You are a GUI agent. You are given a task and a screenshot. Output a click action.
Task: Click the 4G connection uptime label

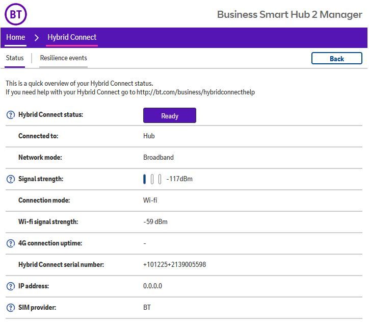click(x=50, y=243)
